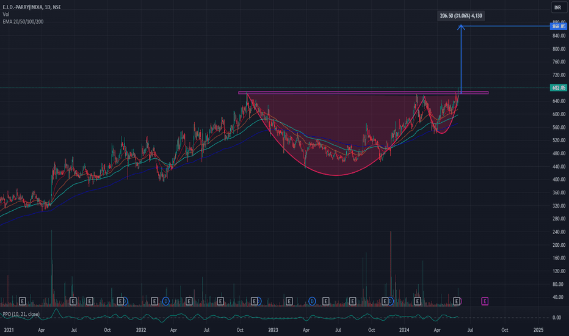Click the 840.00 price axis label
The image size is (569, 336).
[x=559, y=35]
